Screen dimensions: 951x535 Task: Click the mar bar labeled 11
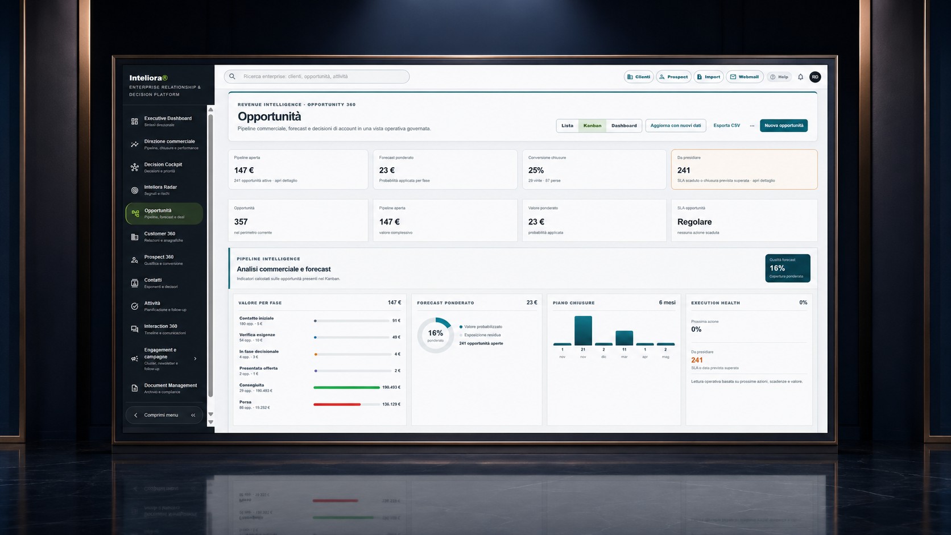(x=625, y=338)
